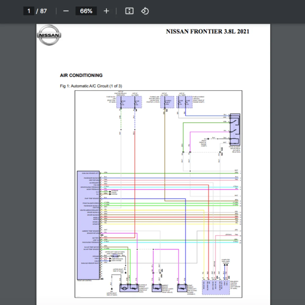Click the 66% zoom level field
The height and width of the screenshot is (305, 305).
(86, 11)
